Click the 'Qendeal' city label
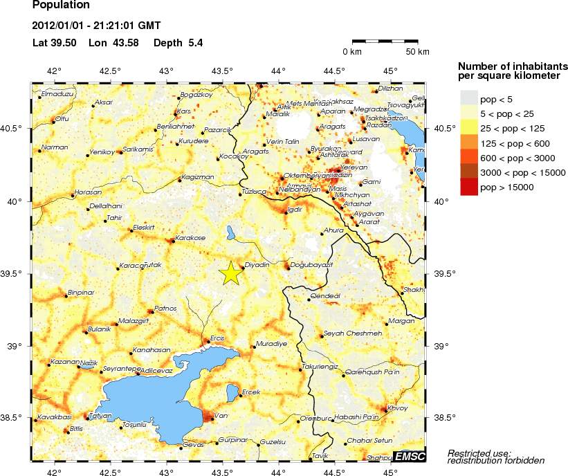The width and height of the screenshot is (568, 476). click(x=325, y=296)
